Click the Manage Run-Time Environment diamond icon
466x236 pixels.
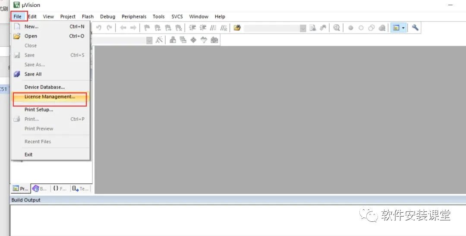[x=193, y=40]
